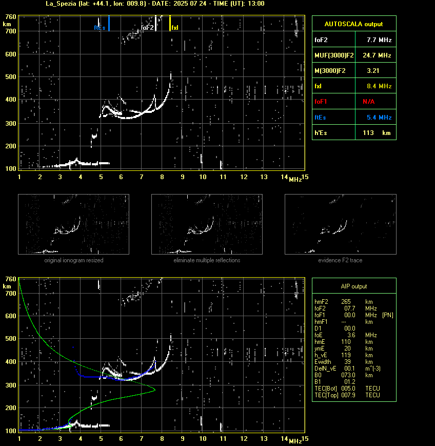Select the 113 km h'Es value

[377, 133]
